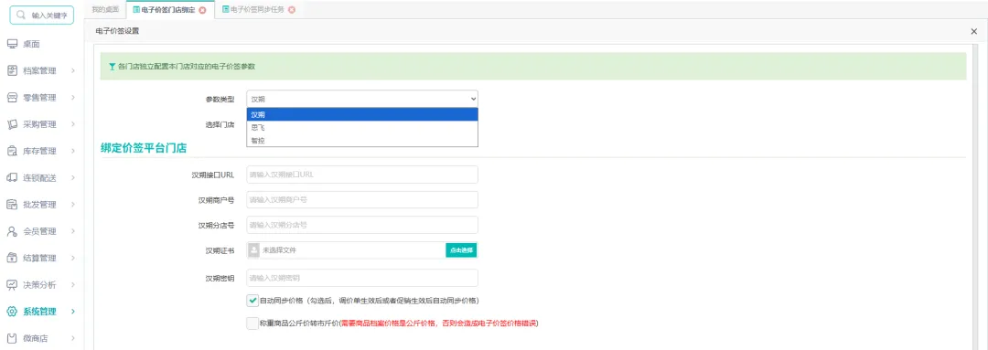This screenshot has height=350, width=988.
Task: Open the 参数类型 dropdown
Action: [x=362, y=99]
